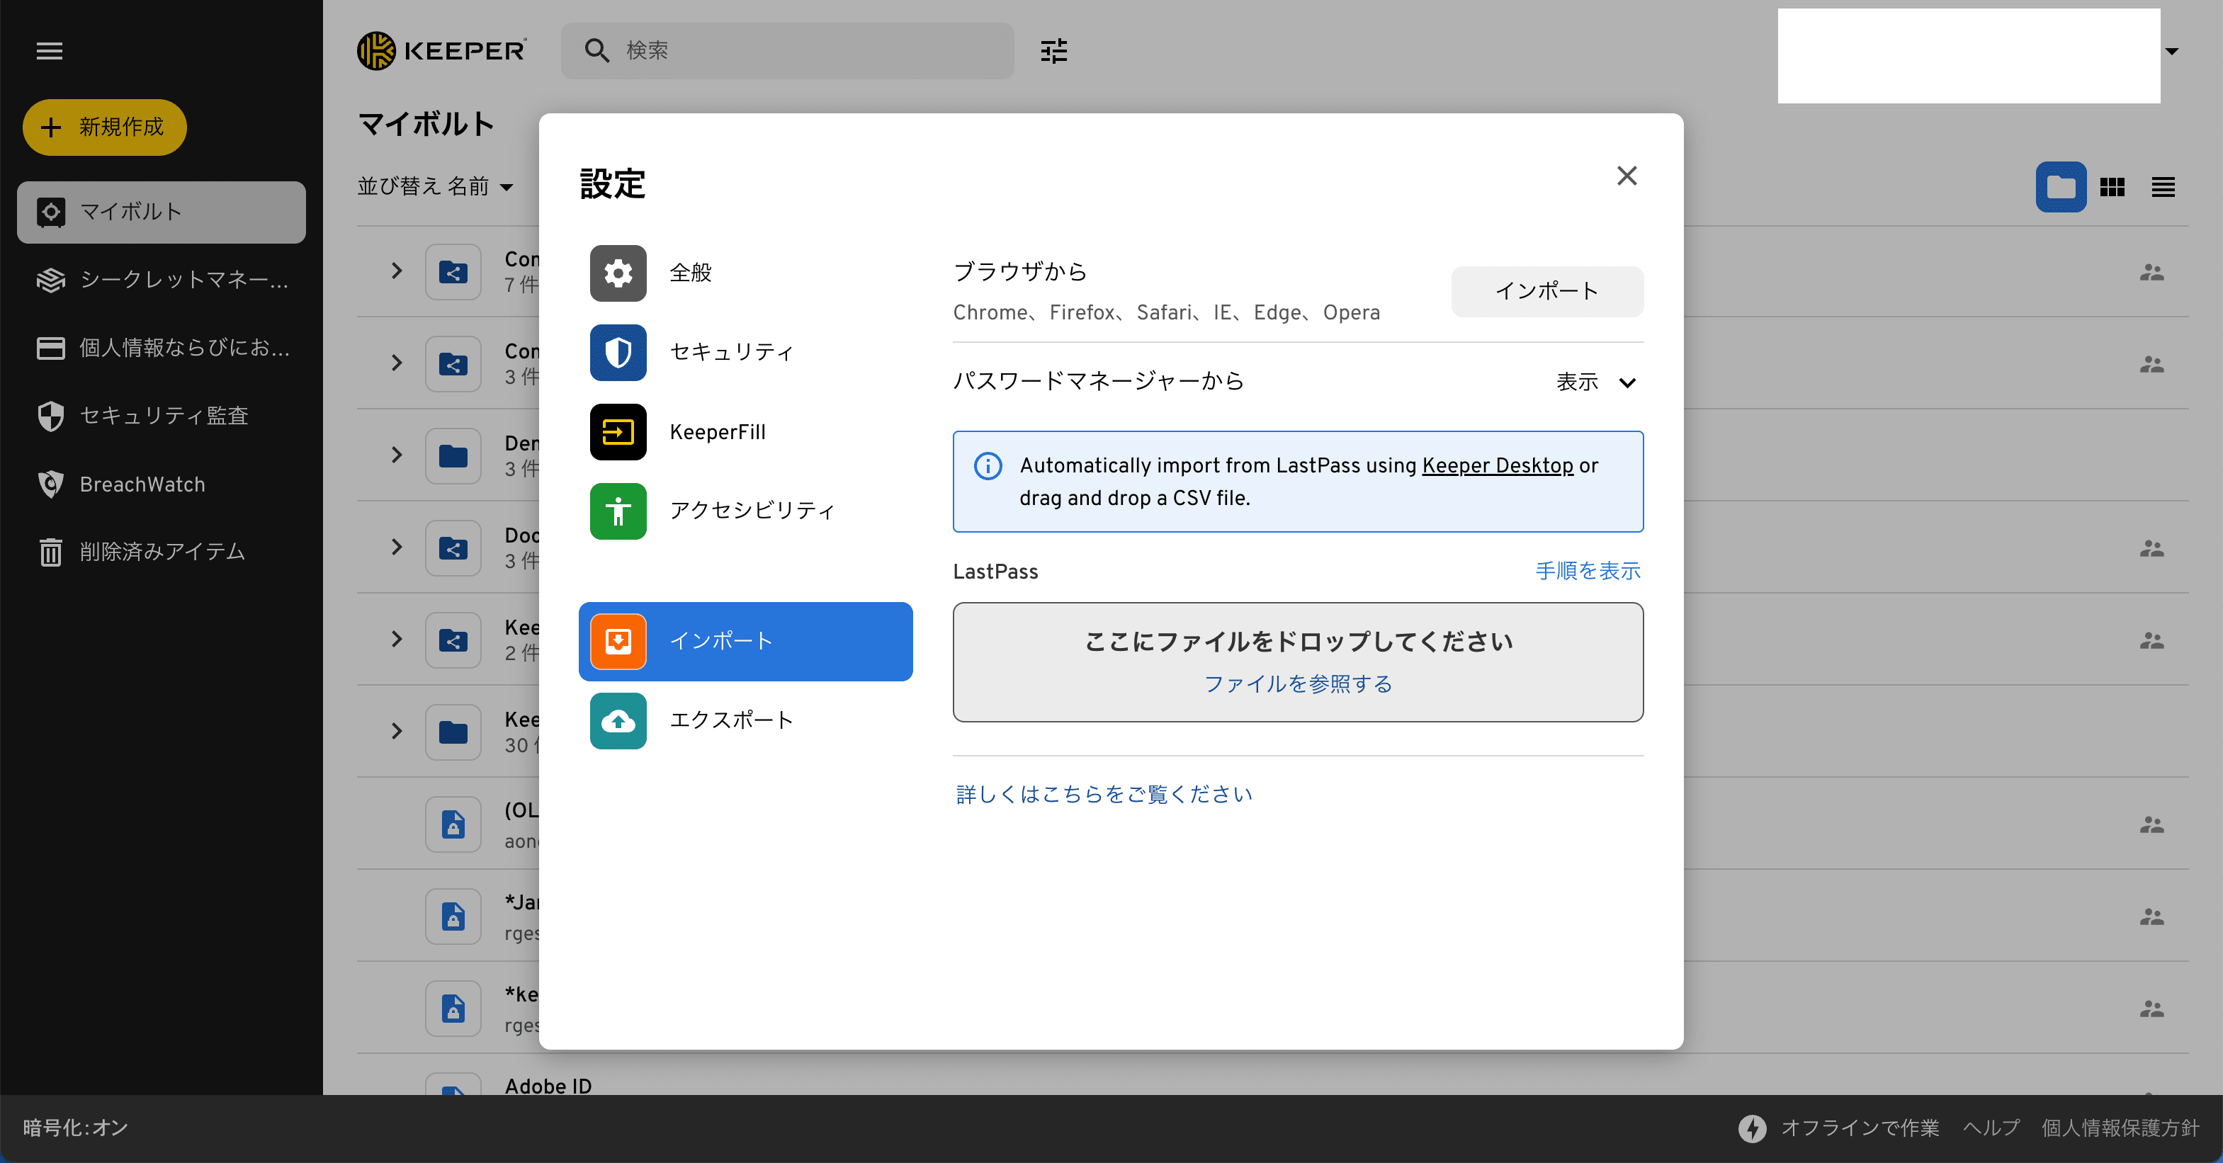
Task: Select エクスポート settings tab
Action: (731, 720)
